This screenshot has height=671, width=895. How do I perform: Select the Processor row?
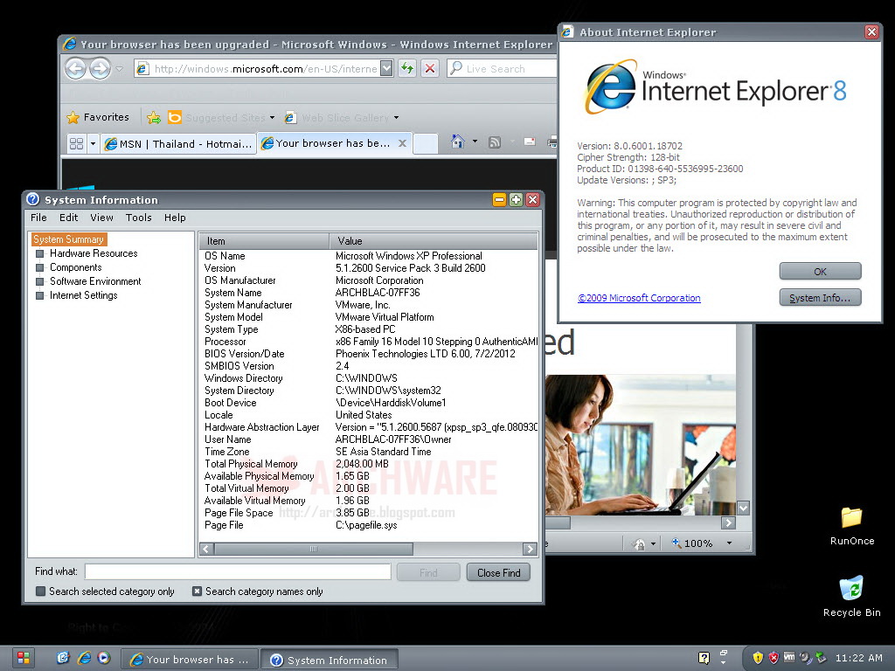click(x=369, y=342)
